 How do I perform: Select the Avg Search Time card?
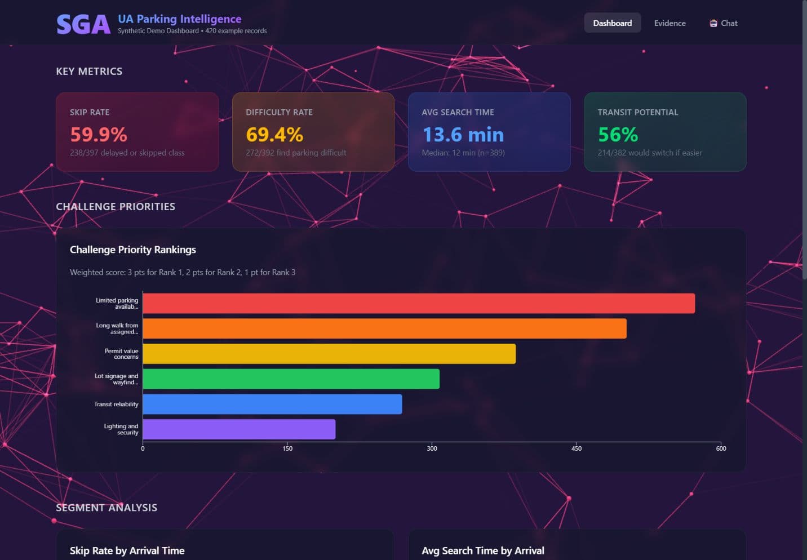coord(489,132)
